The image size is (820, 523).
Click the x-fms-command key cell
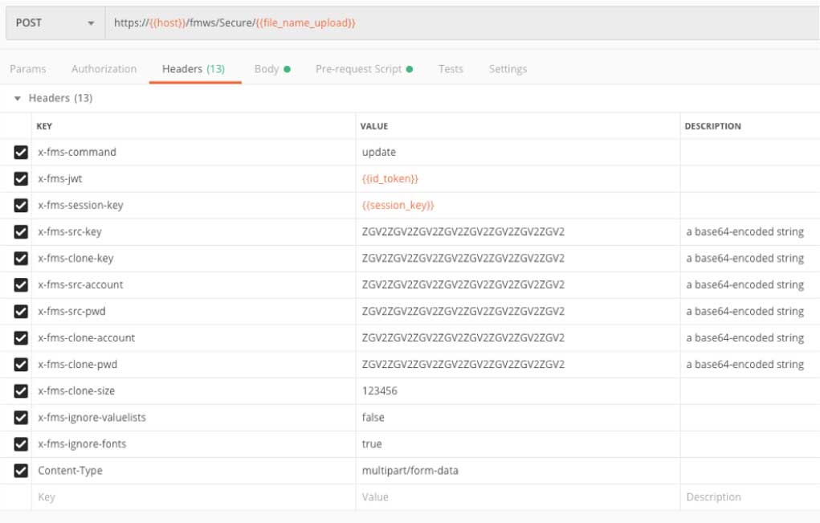click(x=194, y=152)
